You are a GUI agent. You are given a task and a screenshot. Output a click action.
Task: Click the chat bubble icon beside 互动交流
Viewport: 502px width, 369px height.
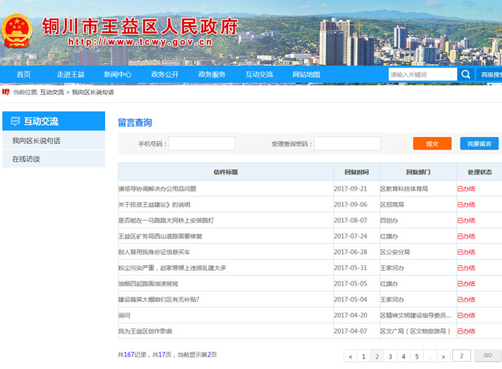coord(15,122)
